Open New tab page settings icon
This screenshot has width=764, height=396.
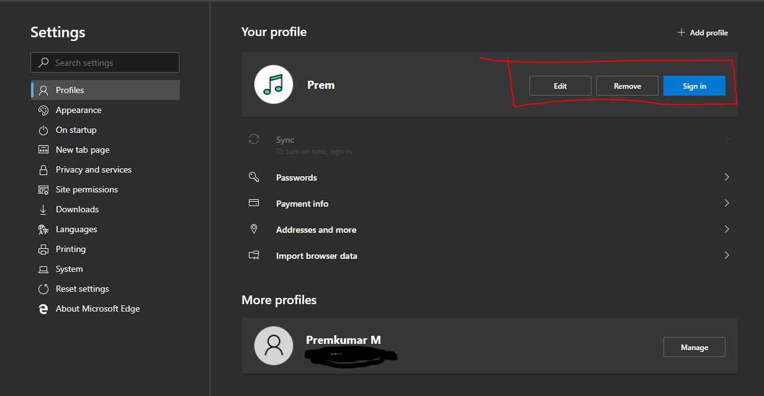pos(43,150)
